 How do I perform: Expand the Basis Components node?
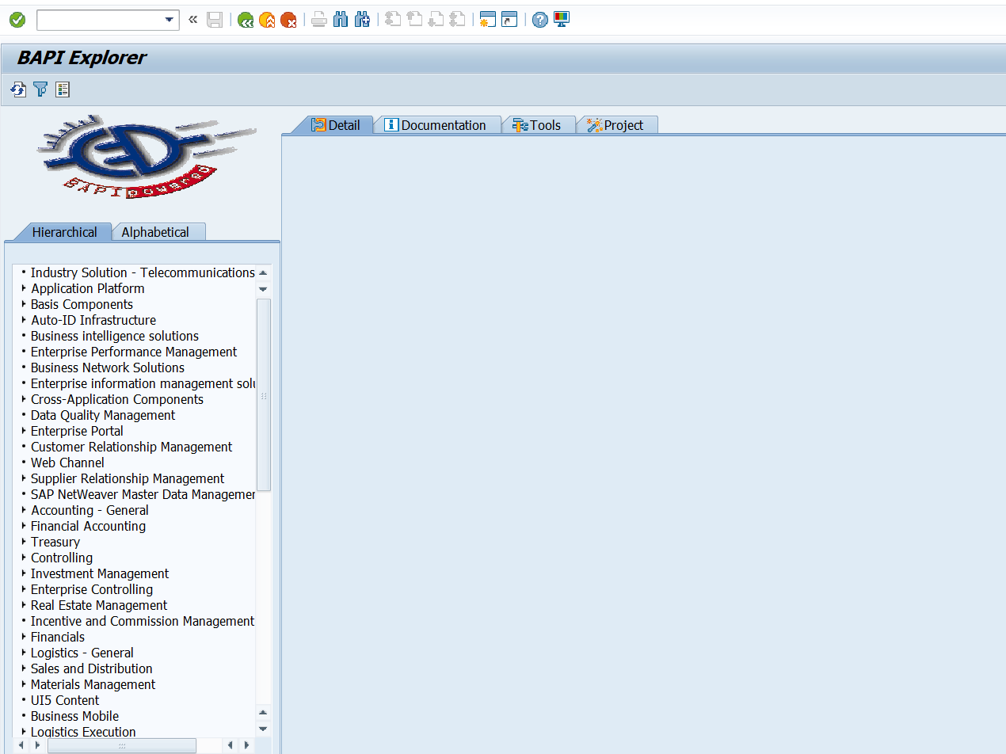(x=24, y=304)
